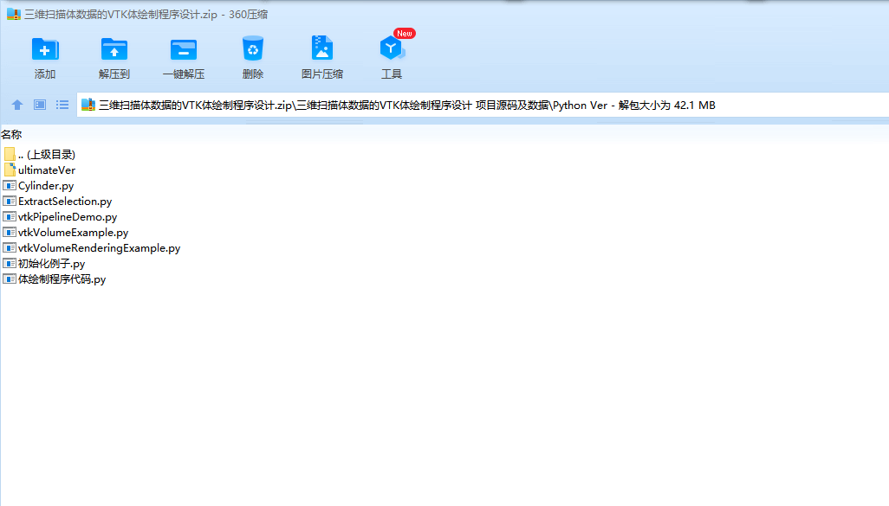Click the 添加 (Add) toolbar icon
The width and height of the screenshot is (889, 506).
click(x=45, y=49)
